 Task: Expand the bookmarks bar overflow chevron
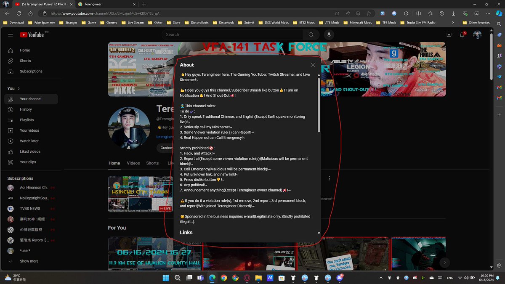point(453,22)
